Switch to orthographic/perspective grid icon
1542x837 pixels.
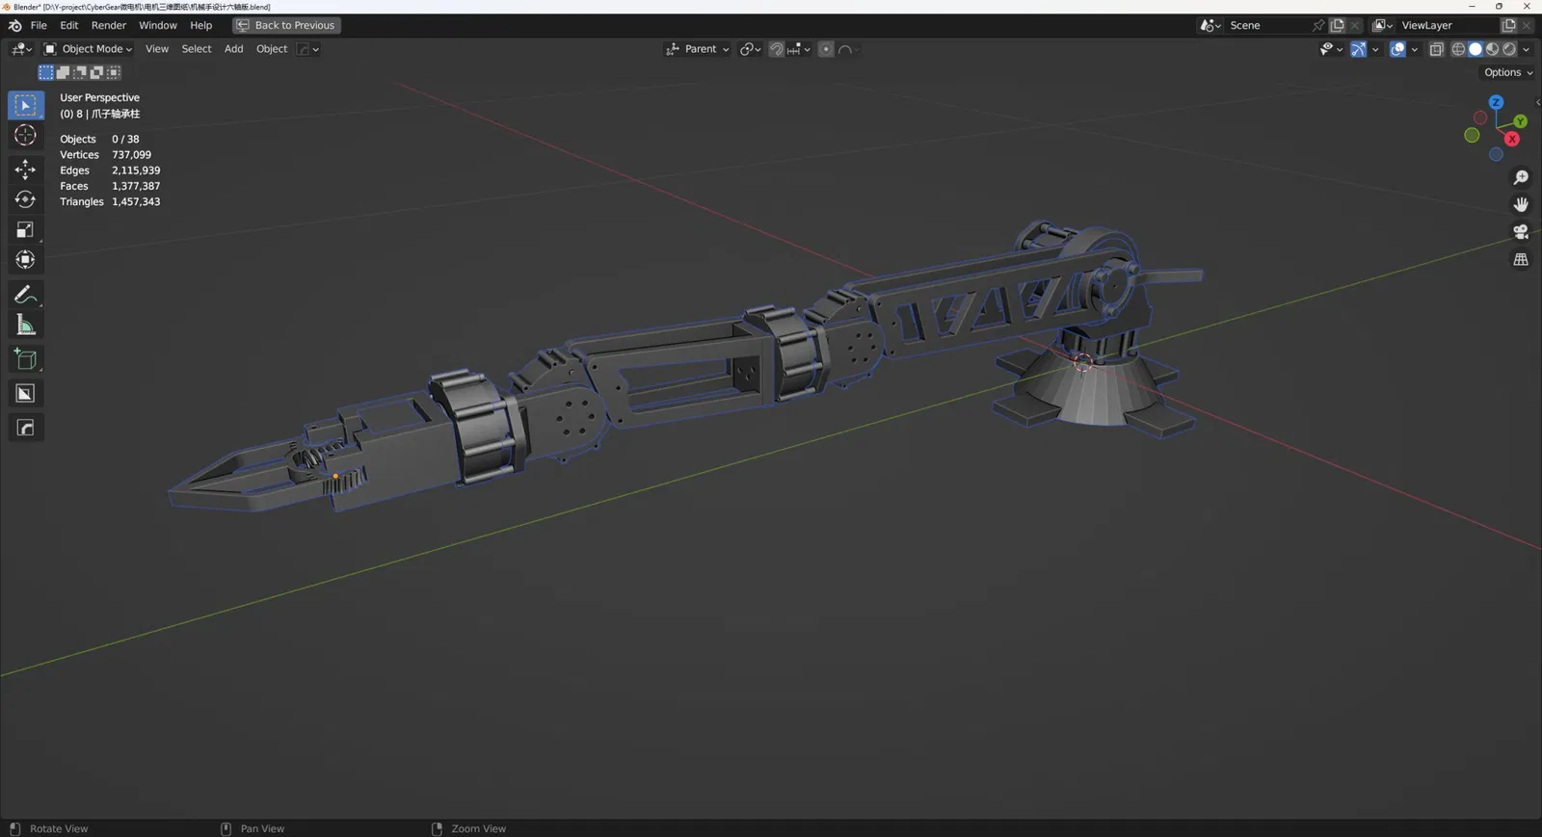(1521, 260)
